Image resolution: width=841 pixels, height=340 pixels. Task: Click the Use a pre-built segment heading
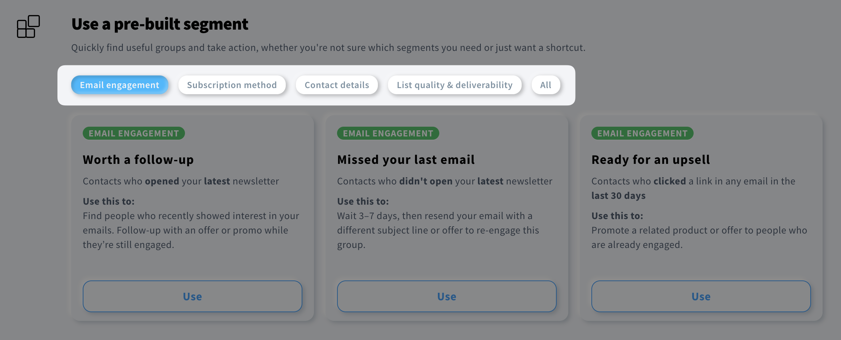[160, 24]
